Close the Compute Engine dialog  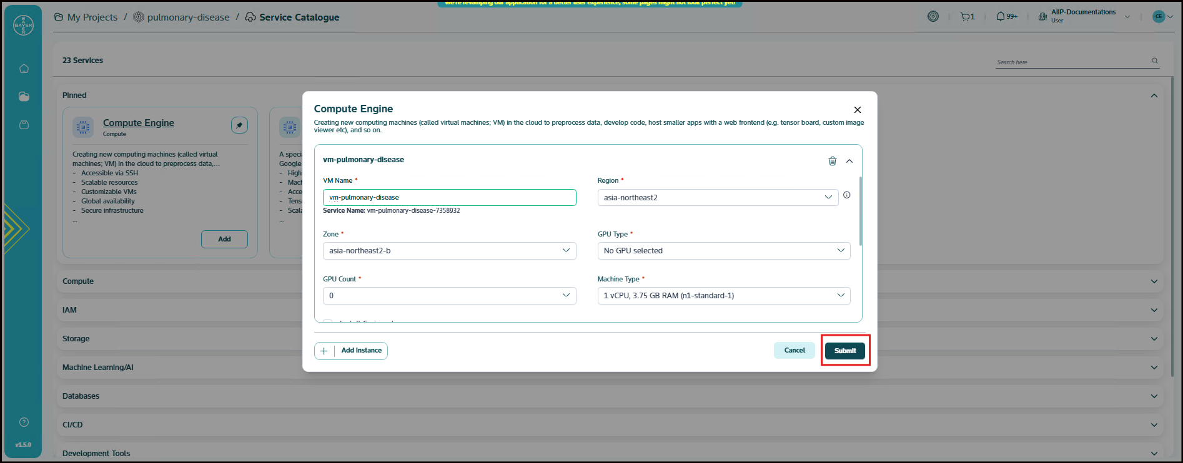tap(857, 110)
